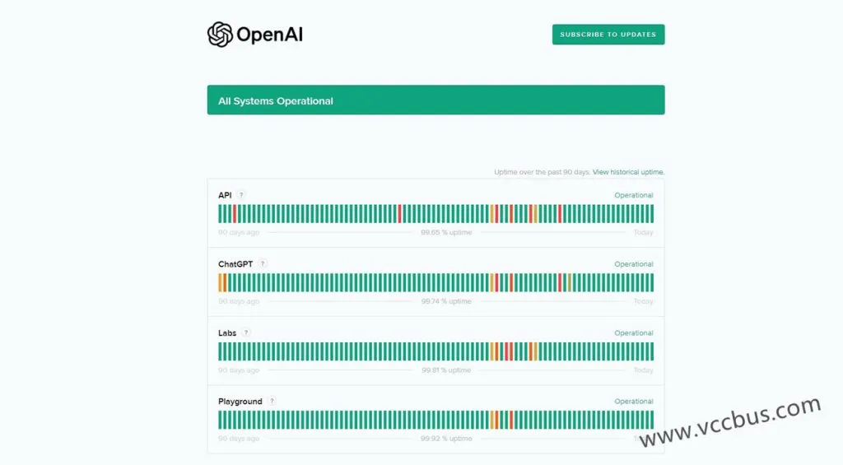Click the OpenAI logo
Image resolution: width=843 pixels, height=465 pixels.
255,35
